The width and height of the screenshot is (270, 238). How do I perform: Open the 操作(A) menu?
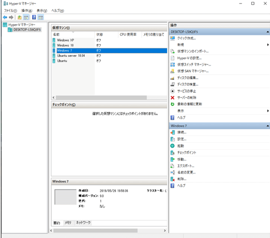[x=27, y=11]
